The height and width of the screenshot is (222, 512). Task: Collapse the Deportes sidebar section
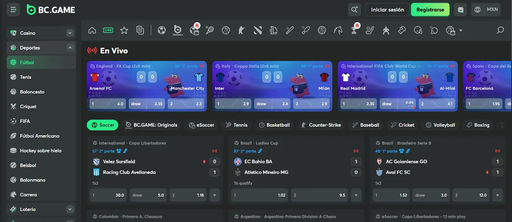(70, 48)
